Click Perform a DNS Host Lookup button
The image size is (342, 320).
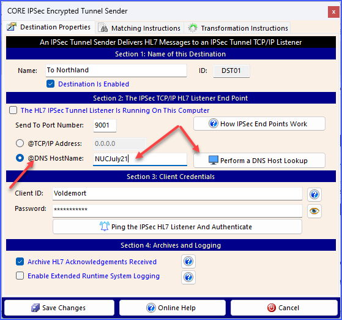[x=259, y=161]
